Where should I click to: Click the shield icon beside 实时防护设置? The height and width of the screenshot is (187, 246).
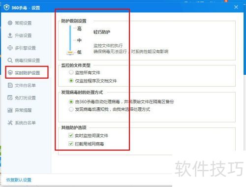[10, 73]
